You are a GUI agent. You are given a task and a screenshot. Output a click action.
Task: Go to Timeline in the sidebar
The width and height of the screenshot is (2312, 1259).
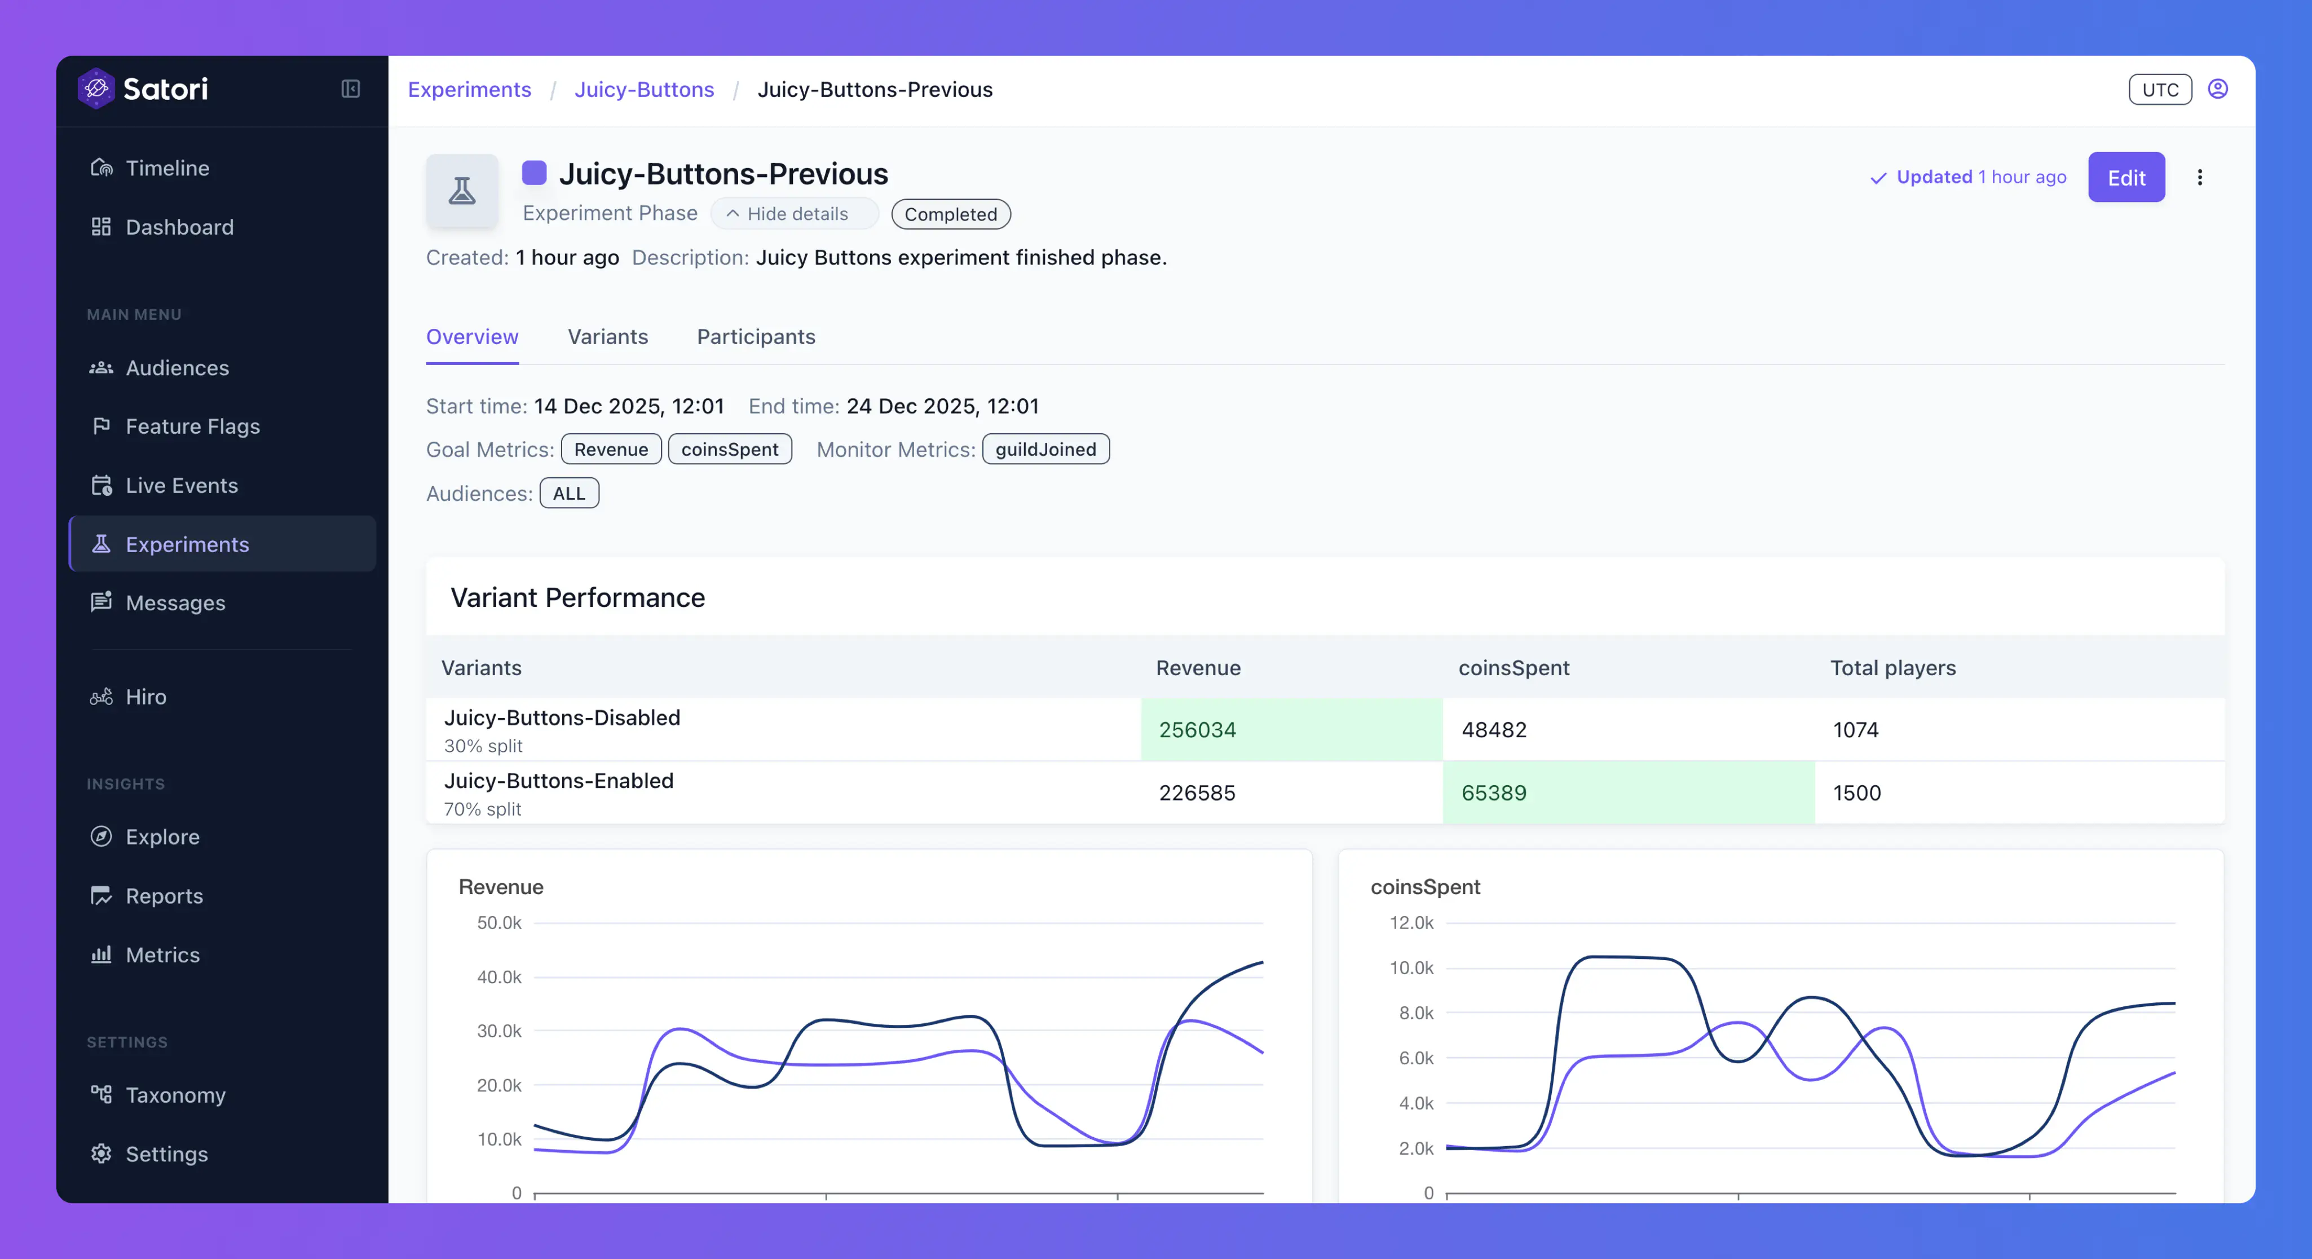tap(167, 168)
